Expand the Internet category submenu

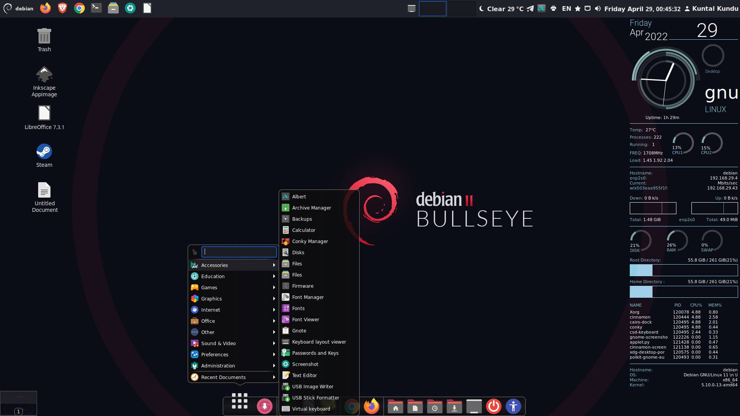(x=233, y=310)
